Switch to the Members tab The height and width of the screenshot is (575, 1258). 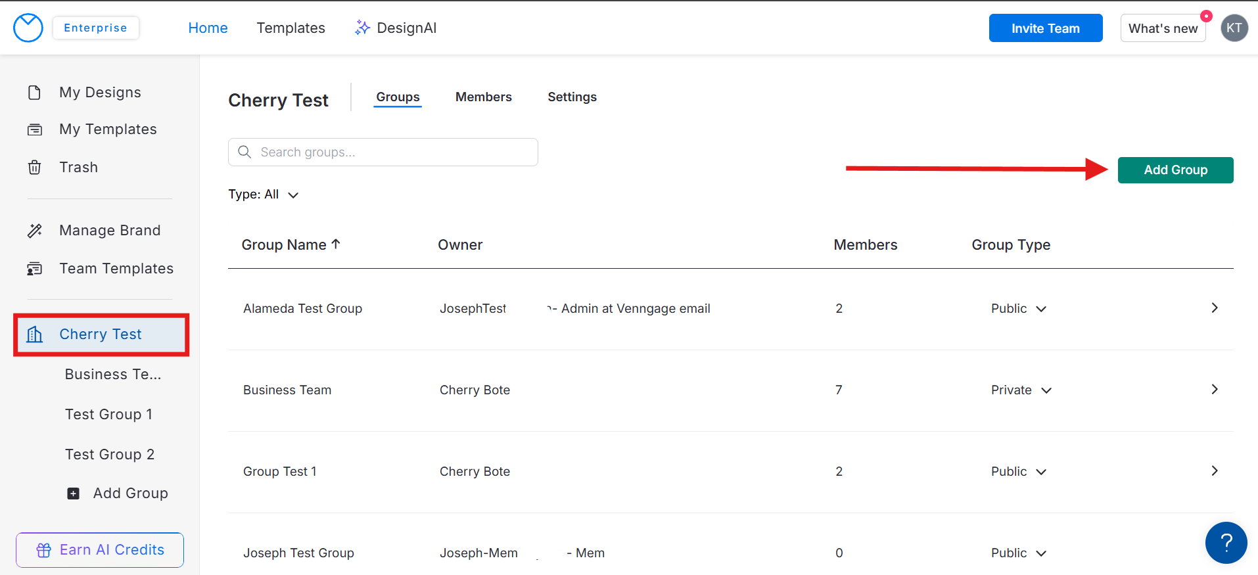(x=484, y=97)
